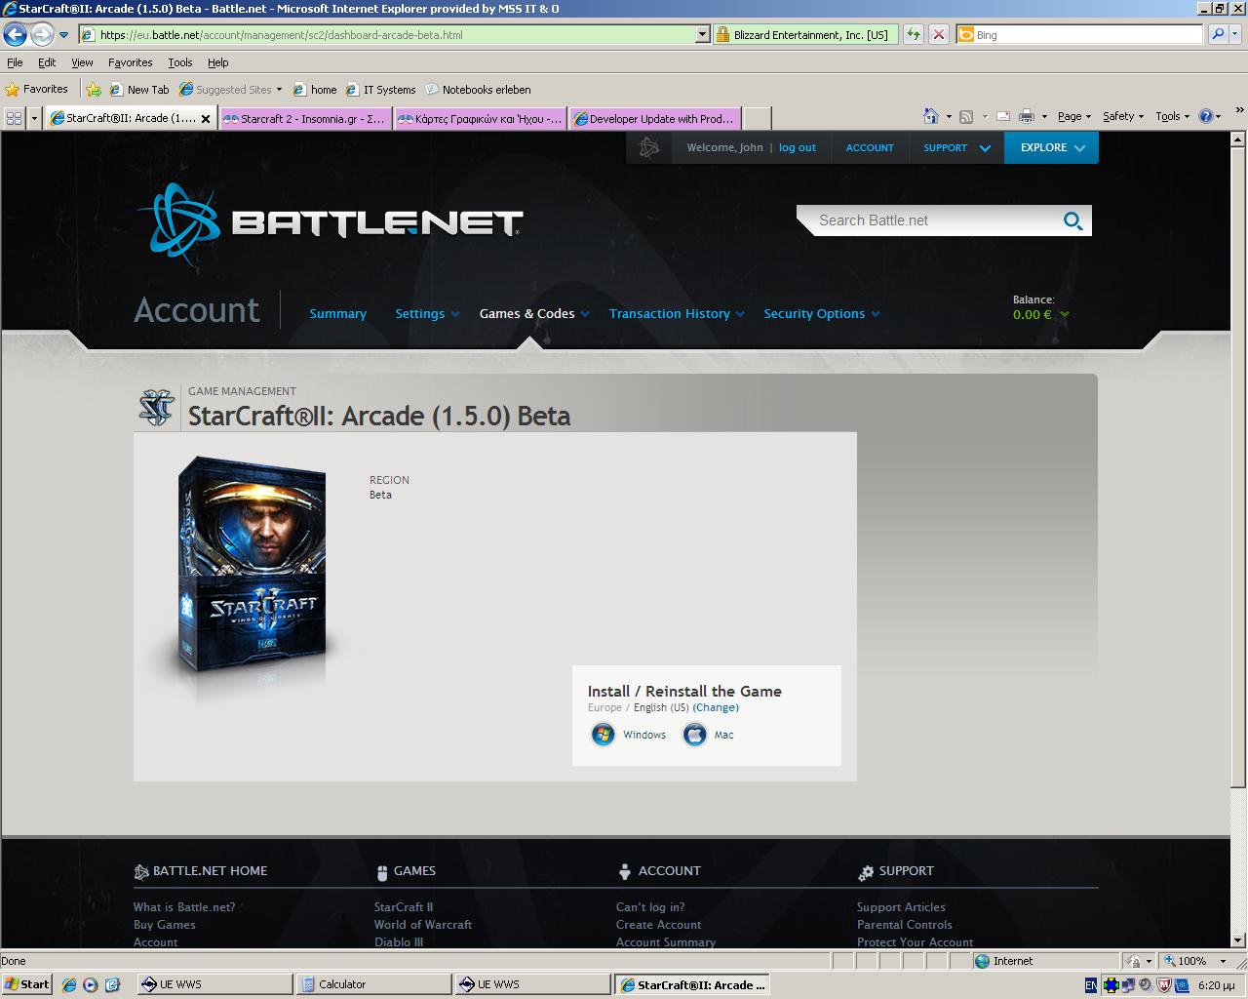Click the Favorites star button
This screenshot has height=999, width=1248.
coord(37,89)
